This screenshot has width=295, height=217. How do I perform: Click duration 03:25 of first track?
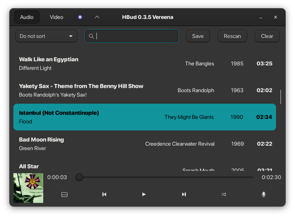coord(264,64)
